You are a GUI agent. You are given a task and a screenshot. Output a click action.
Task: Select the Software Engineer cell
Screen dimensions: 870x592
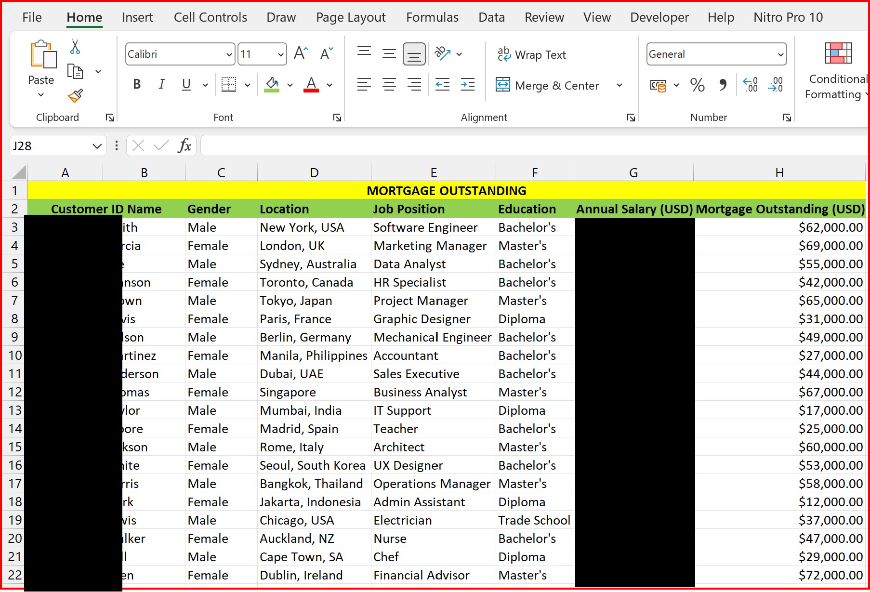(x=433, y=227)
